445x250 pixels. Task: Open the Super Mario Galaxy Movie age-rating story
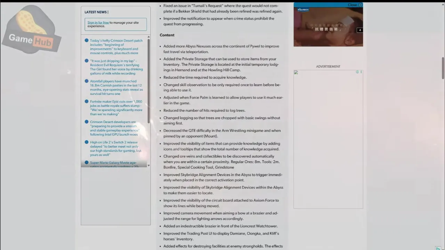[114, 164]
